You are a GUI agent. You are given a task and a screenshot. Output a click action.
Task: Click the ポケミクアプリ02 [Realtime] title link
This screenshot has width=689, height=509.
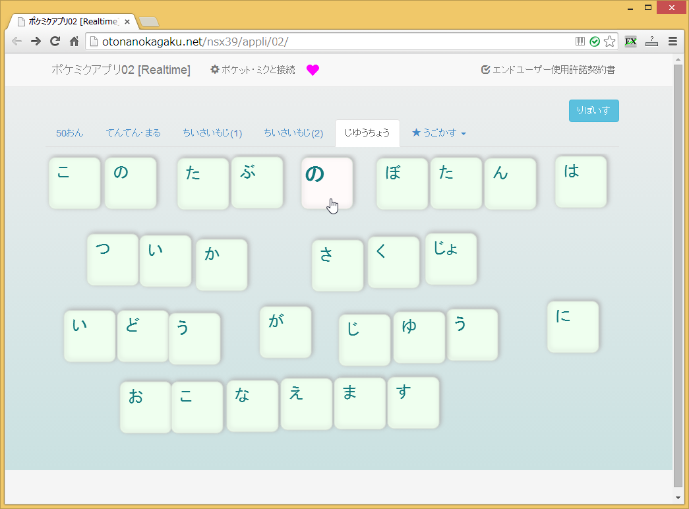(x=121, y=70)
